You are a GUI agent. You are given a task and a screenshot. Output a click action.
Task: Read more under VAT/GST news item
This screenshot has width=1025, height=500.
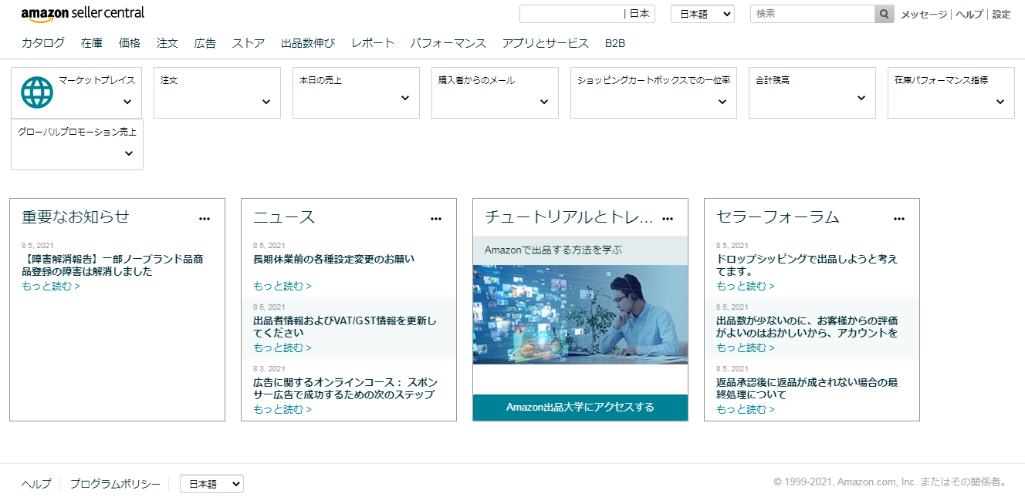pyautogui.click(x=282, y=347)
